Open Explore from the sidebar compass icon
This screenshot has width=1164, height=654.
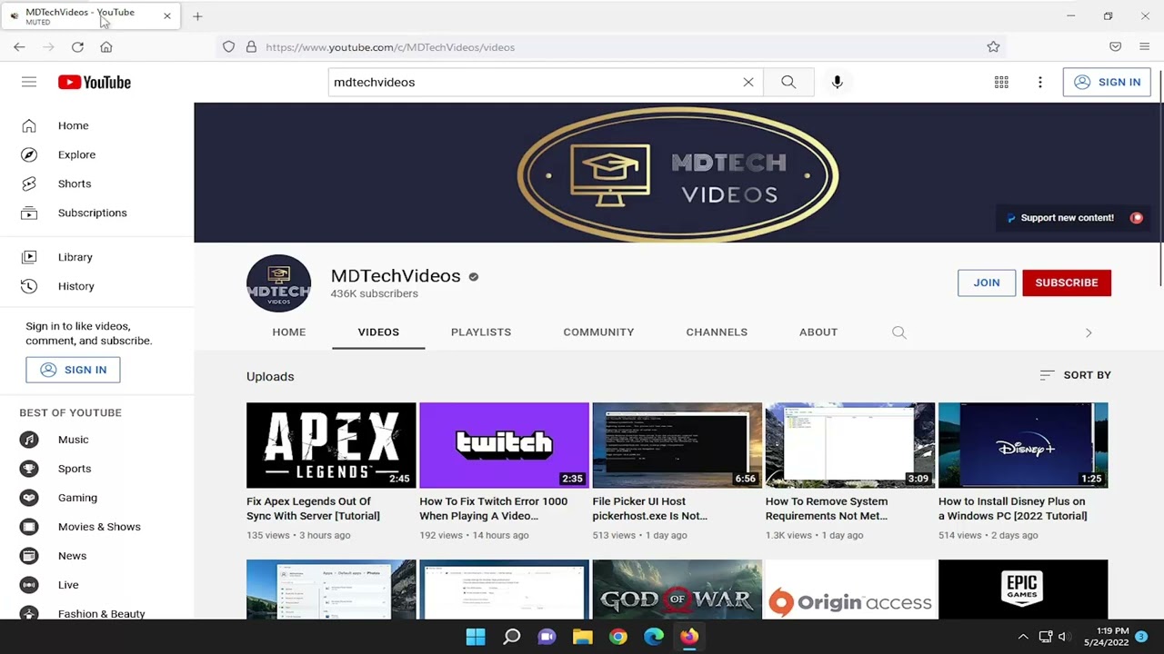29,154
